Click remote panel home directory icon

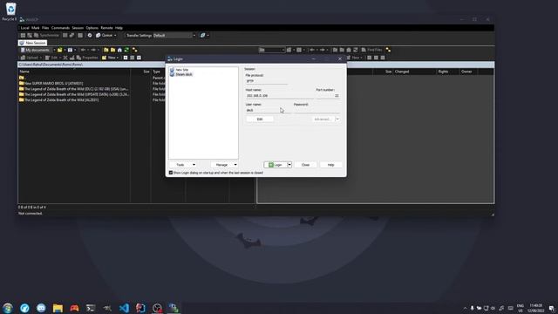(x=349, y=50)
